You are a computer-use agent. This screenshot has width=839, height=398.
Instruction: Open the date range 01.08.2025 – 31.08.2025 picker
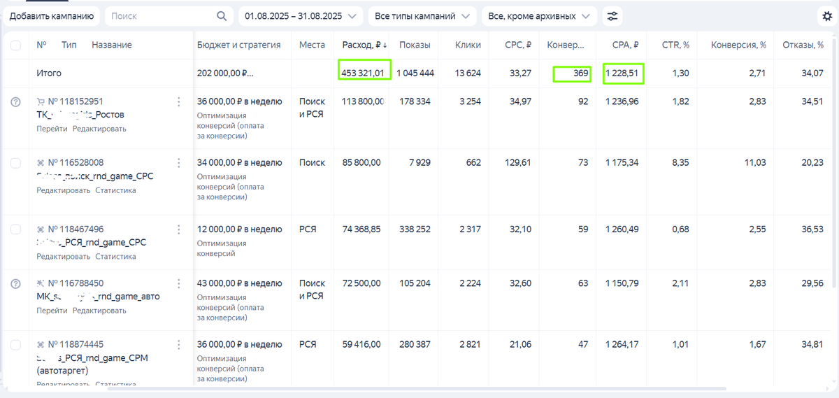301,16
